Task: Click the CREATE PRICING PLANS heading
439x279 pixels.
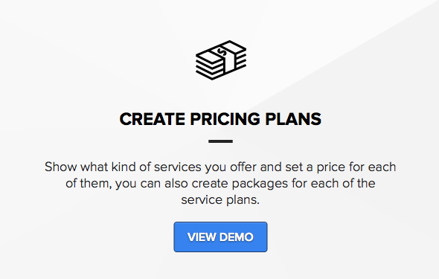Action: click(x=220, y=119)
